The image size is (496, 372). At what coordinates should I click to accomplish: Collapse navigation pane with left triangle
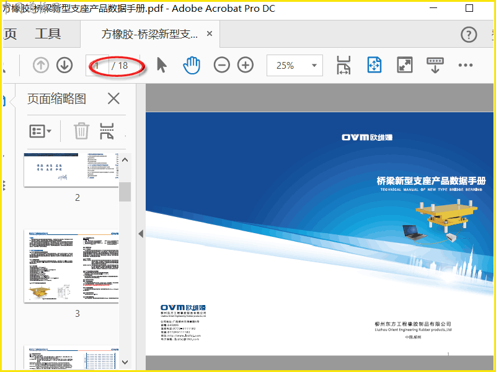141,234
